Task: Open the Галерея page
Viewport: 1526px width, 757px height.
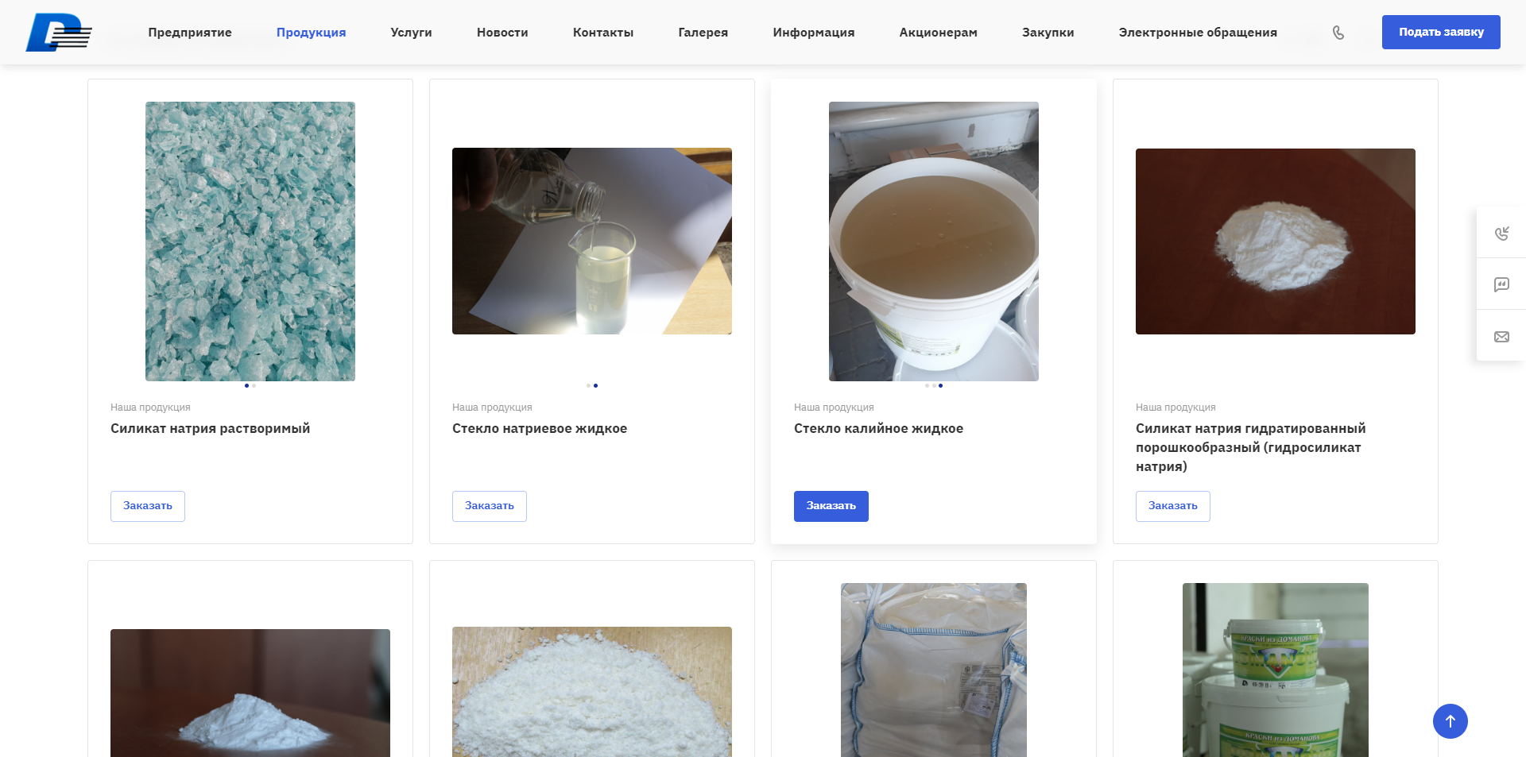Action: 703,33
